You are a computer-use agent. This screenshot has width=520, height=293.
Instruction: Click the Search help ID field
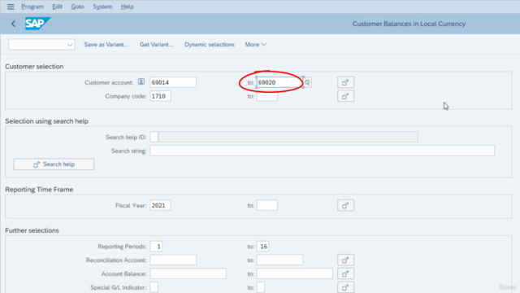(x=154, y=137)
